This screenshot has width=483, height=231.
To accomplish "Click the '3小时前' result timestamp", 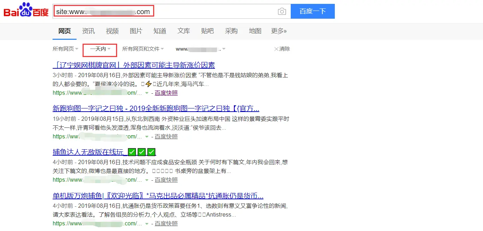I will (63, 75).
